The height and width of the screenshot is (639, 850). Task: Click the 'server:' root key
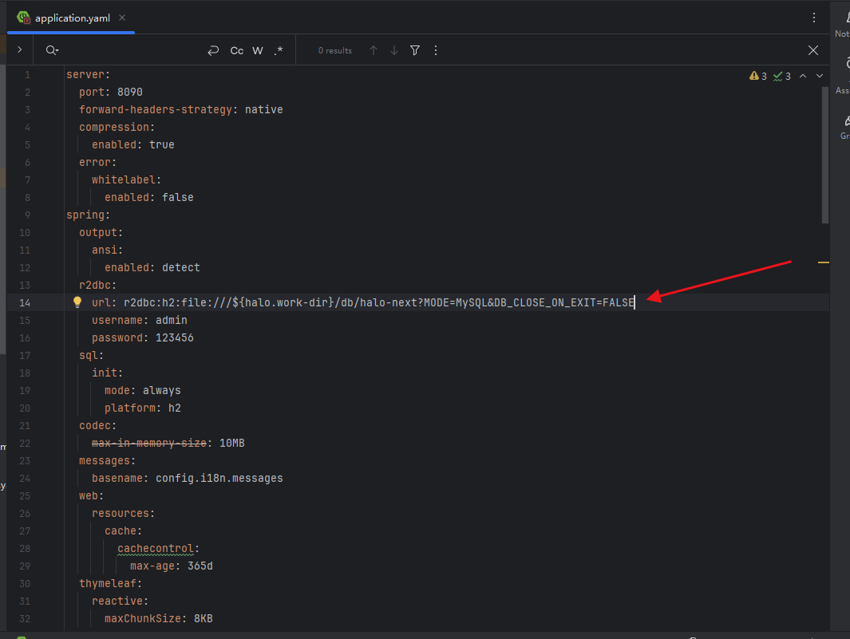pyautogui.click(x=89, y=75)
